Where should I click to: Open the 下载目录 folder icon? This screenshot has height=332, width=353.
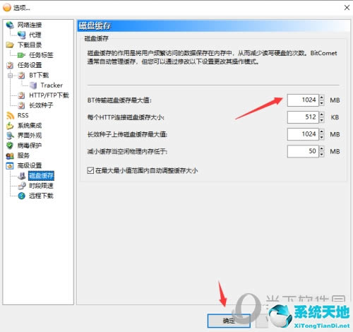coord(10,45)
